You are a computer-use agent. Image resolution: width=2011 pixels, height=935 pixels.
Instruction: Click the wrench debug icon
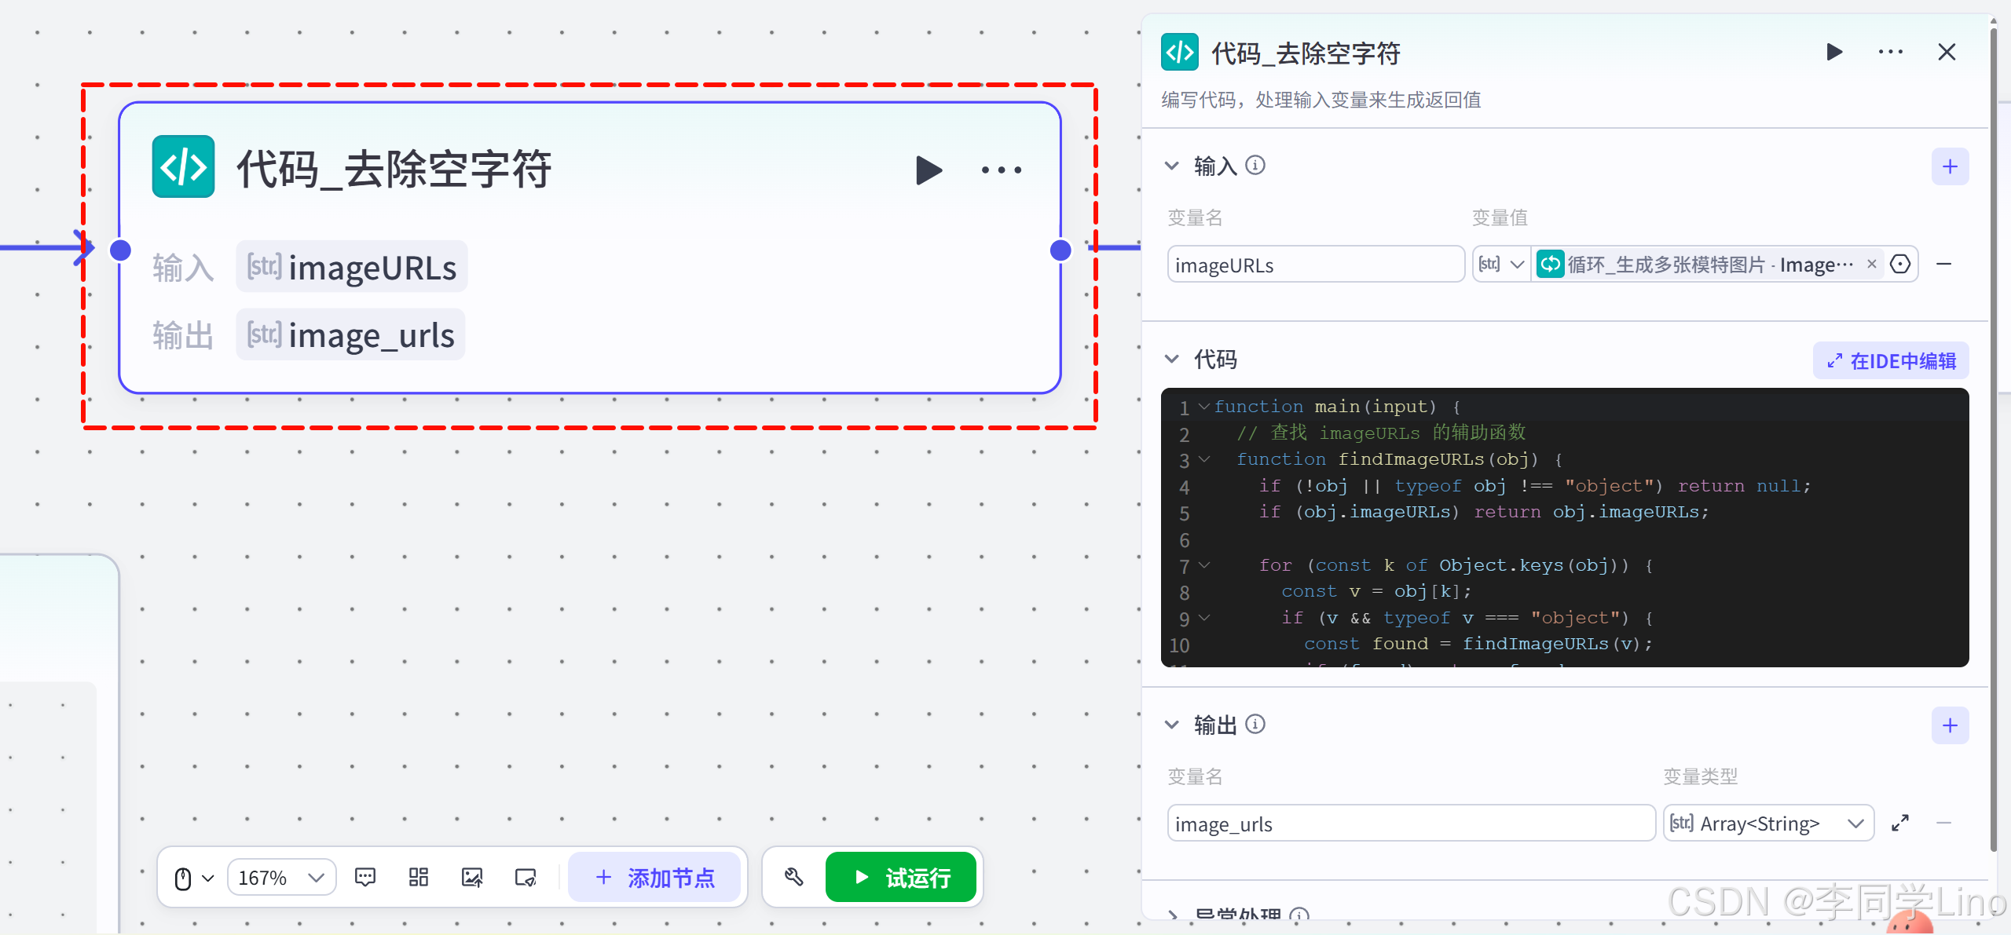[794, 877]
